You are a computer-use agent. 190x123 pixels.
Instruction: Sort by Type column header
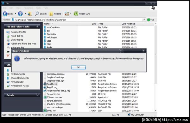point(109,24)
